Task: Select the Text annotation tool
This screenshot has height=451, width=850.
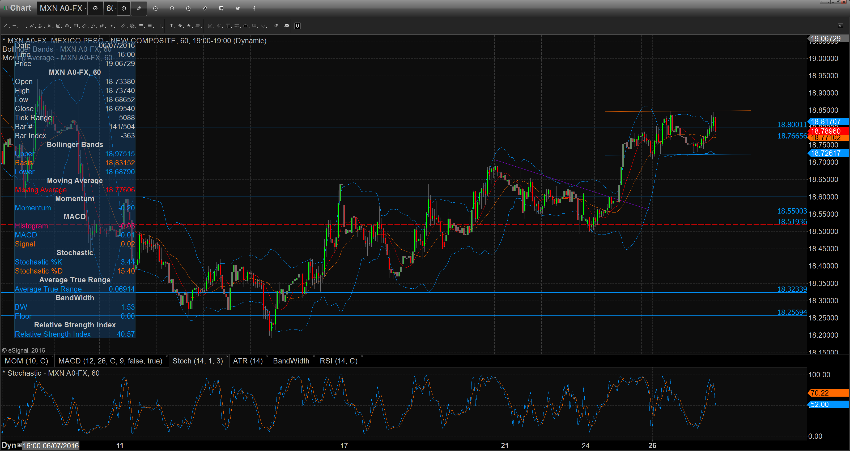Action: tap(171, 26)
